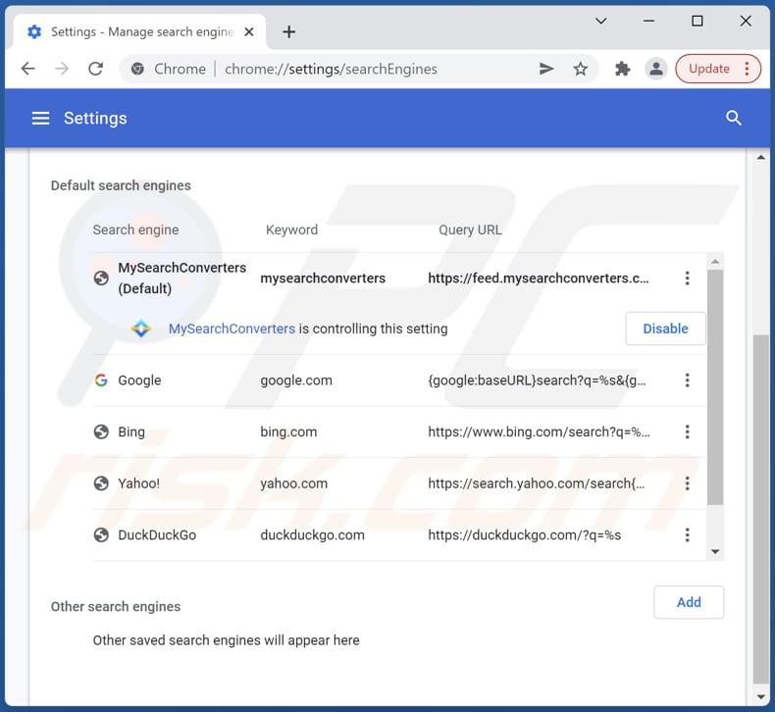Click the Default search engines heading
This screenshot has height=712, width=775.
pyautogui.click(x=121, y=185)
